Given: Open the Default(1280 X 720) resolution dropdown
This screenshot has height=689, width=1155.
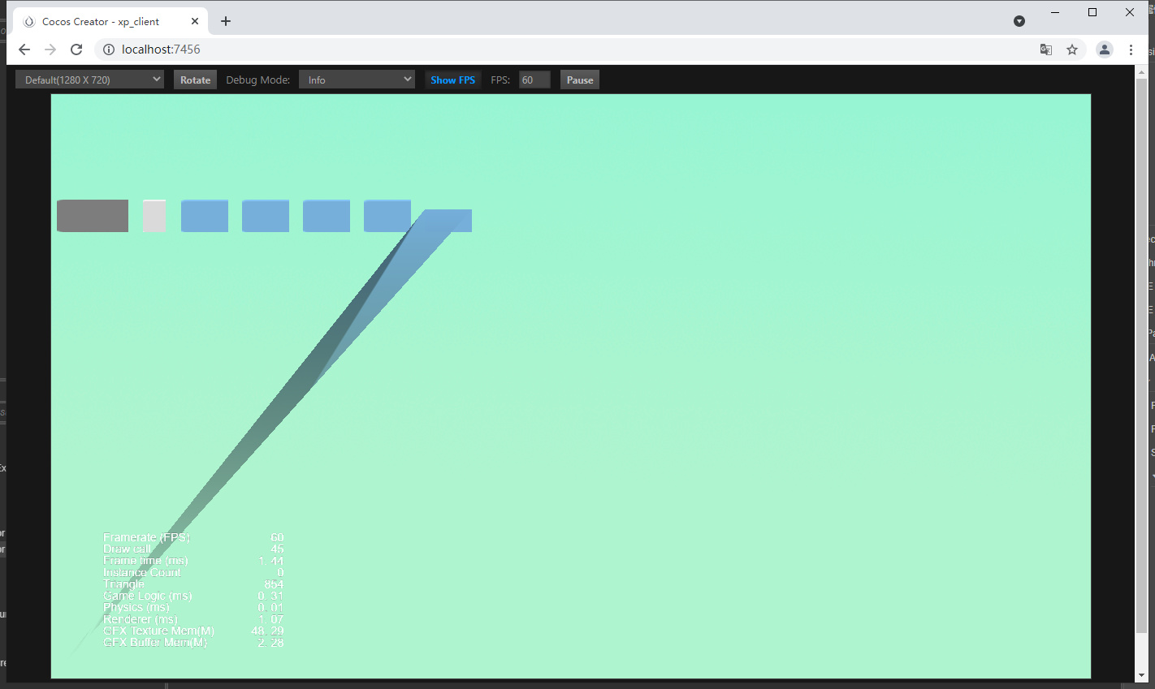Looking at the screenshot, I should [x=89, y=80].
